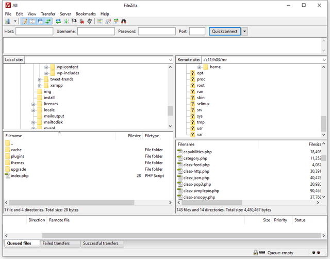Click the Port input field
Viewport: 330px width, 259px height.
(197, 31)
